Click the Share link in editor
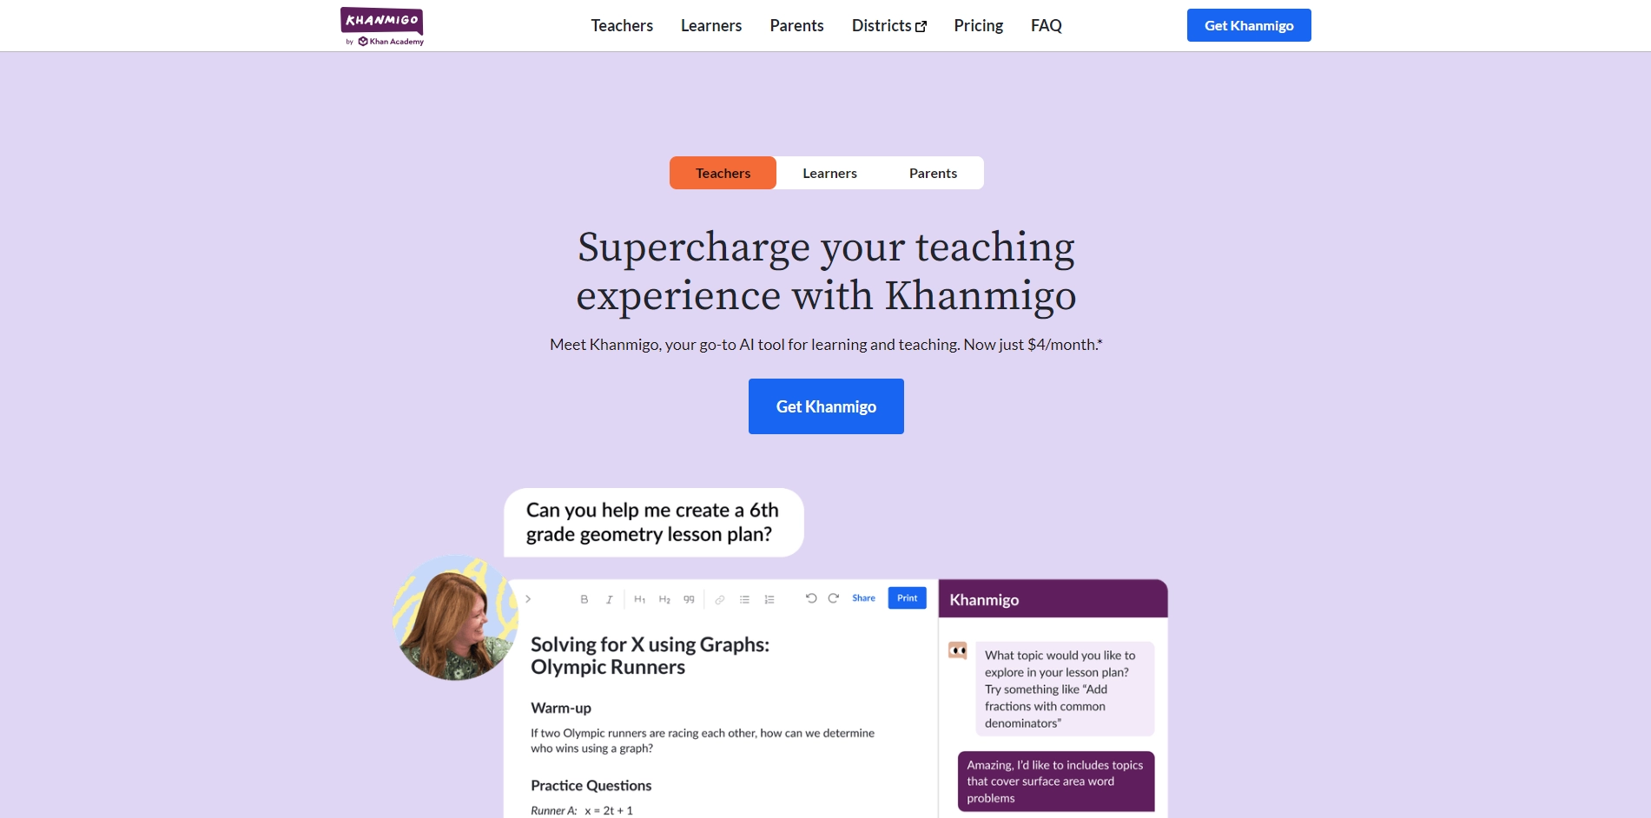 click(x=863, y=598)
